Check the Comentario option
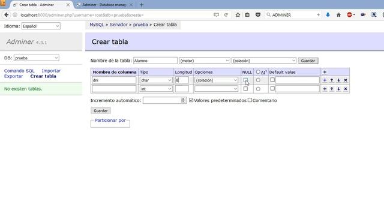 250,100
